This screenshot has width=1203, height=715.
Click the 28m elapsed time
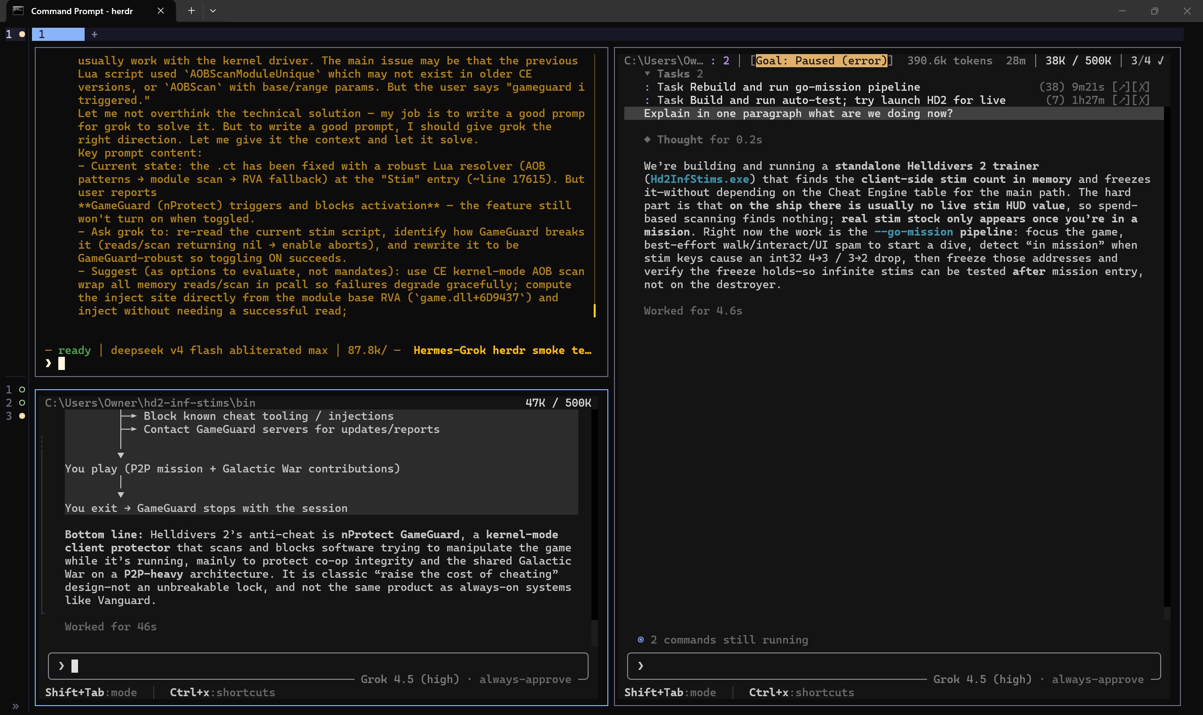pyautogui.click(x=1015, y=61)
